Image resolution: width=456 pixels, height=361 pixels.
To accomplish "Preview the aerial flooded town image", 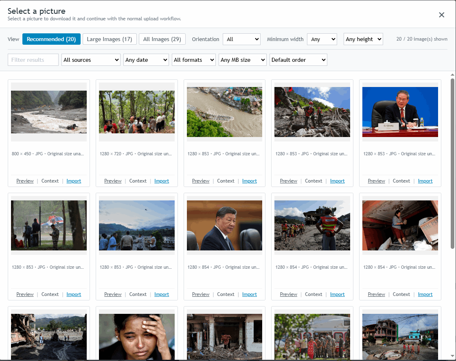I will point(201,181).
